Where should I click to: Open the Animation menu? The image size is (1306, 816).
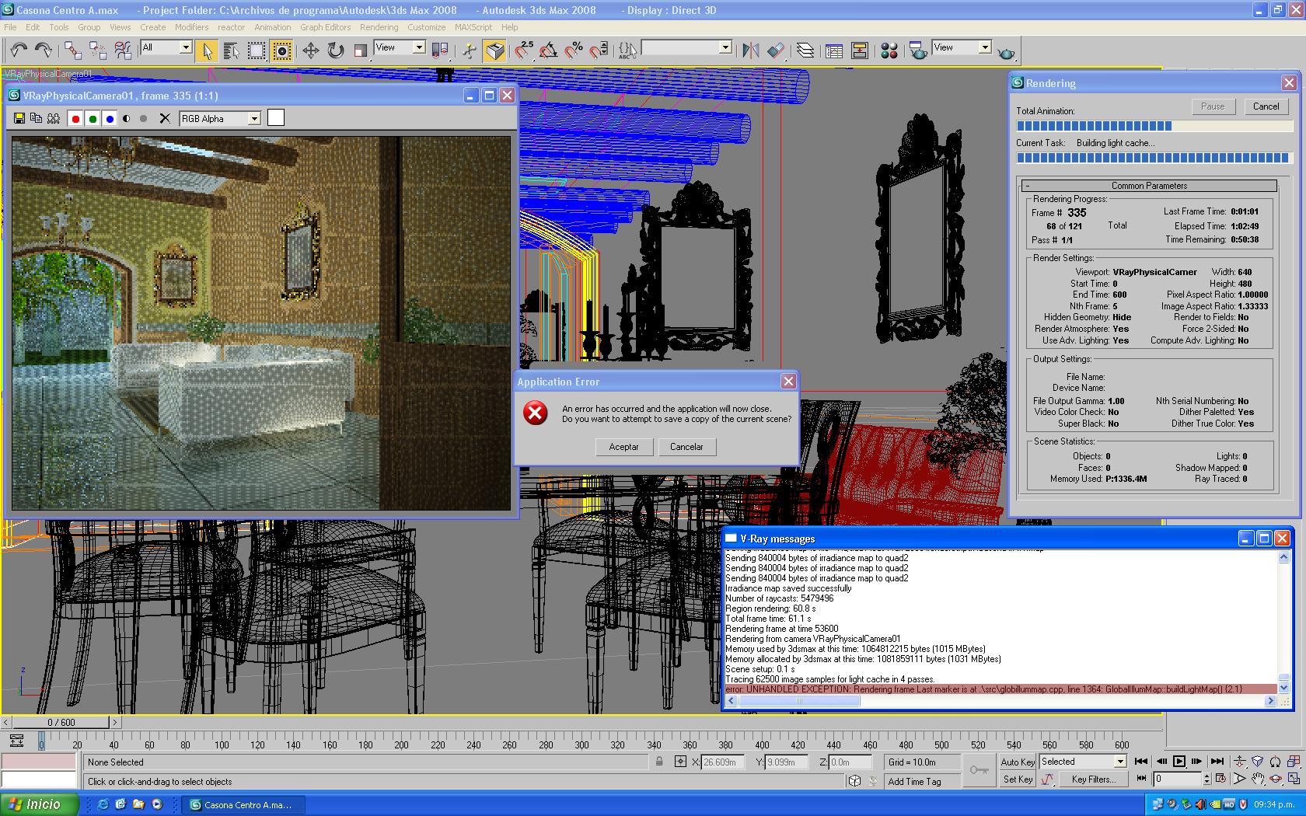(272, 27)
